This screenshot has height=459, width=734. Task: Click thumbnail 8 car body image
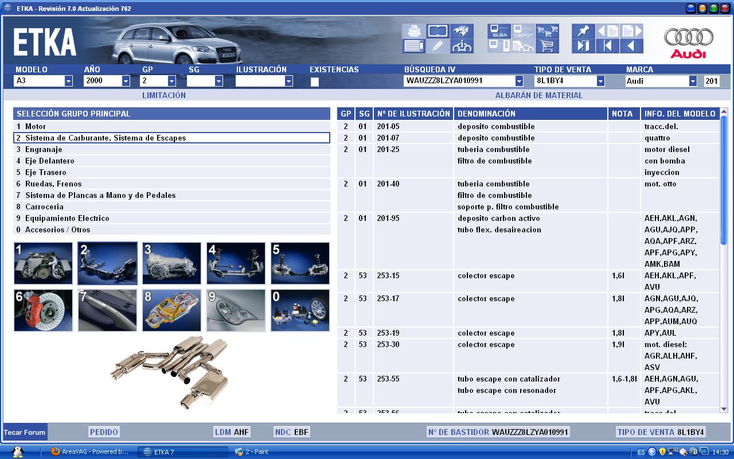(172, 310)
